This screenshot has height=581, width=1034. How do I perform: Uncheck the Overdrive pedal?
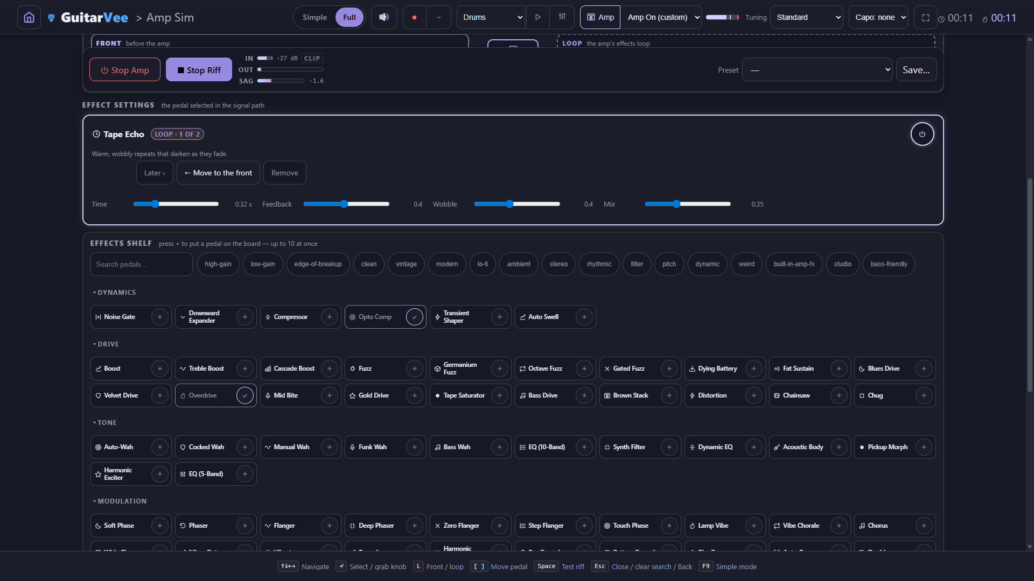click(x=245, y=395)
